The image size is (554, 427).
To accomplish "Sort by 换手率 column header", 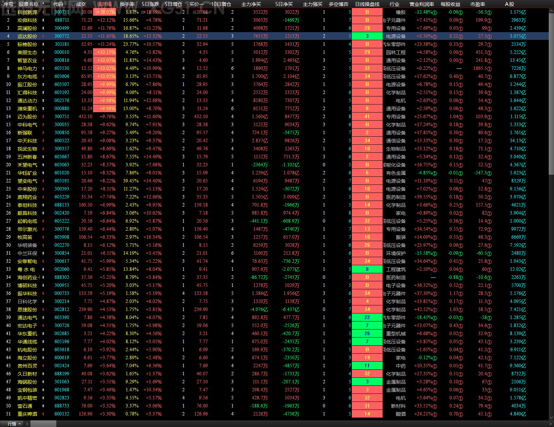I will (x=127, y=4).
